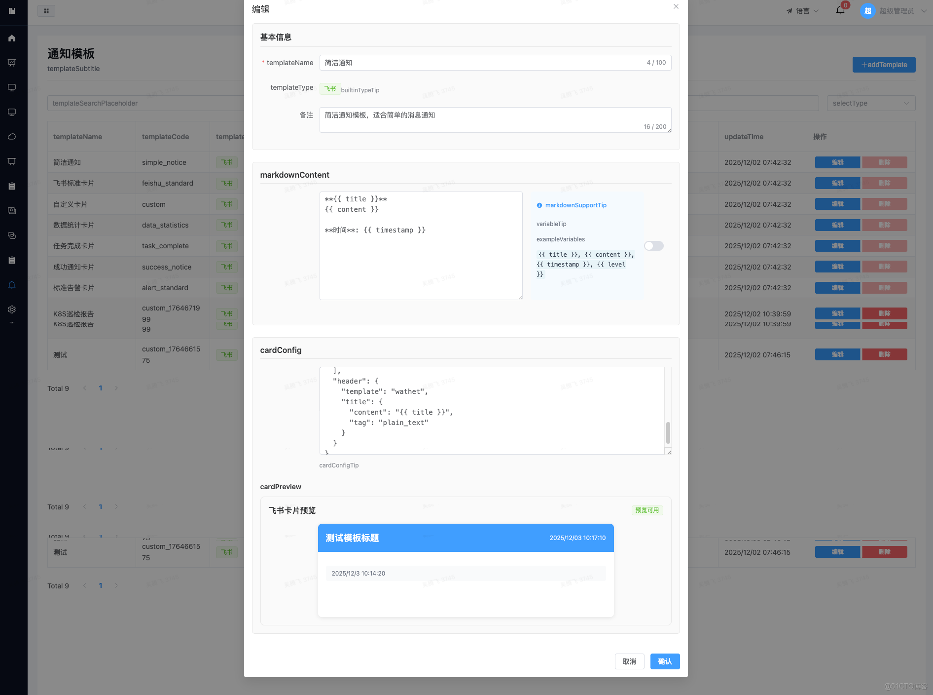Click 删除 in the 成功通知卡片 row

(x=885, y=267)
